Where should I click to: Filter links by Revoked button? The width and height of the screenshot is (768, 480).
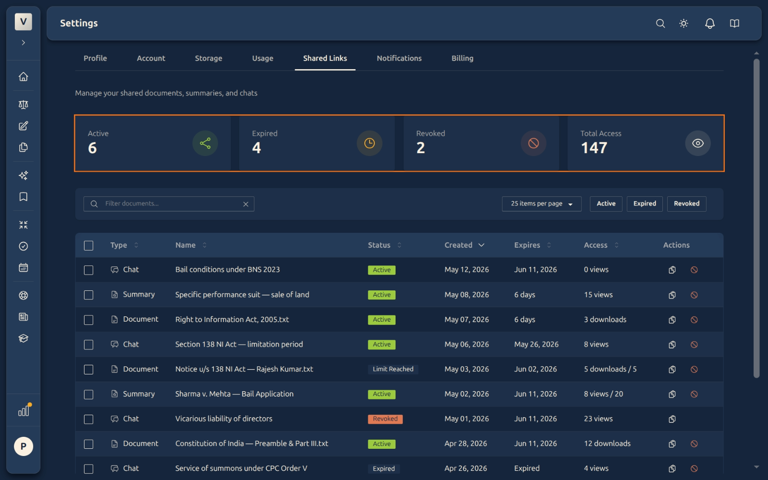(x=686, y=204)
